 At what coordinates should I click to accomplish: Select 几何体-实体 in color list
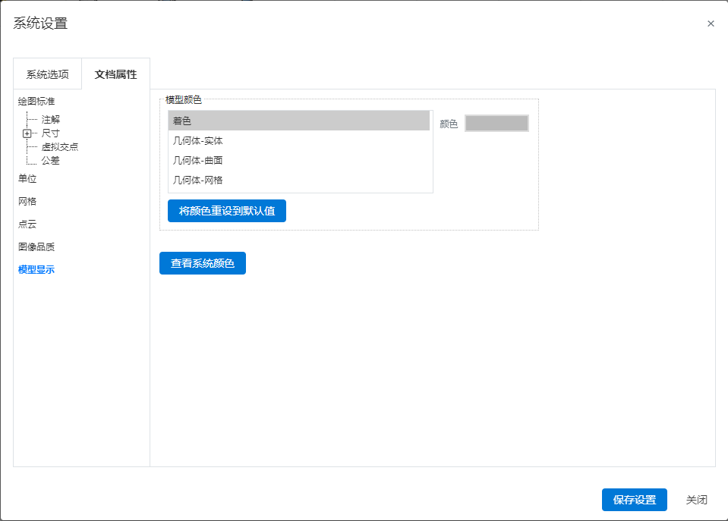pyautogui.click(x=299, y=140)
